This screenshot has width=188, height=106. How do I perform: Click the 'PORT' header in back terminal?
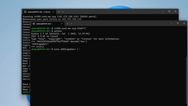coord(25,71)
